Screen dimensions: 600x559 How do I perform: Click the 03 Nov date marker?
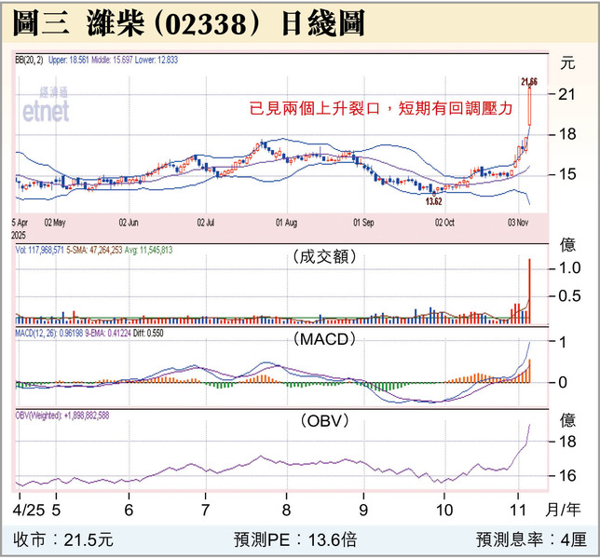point(519,224)
